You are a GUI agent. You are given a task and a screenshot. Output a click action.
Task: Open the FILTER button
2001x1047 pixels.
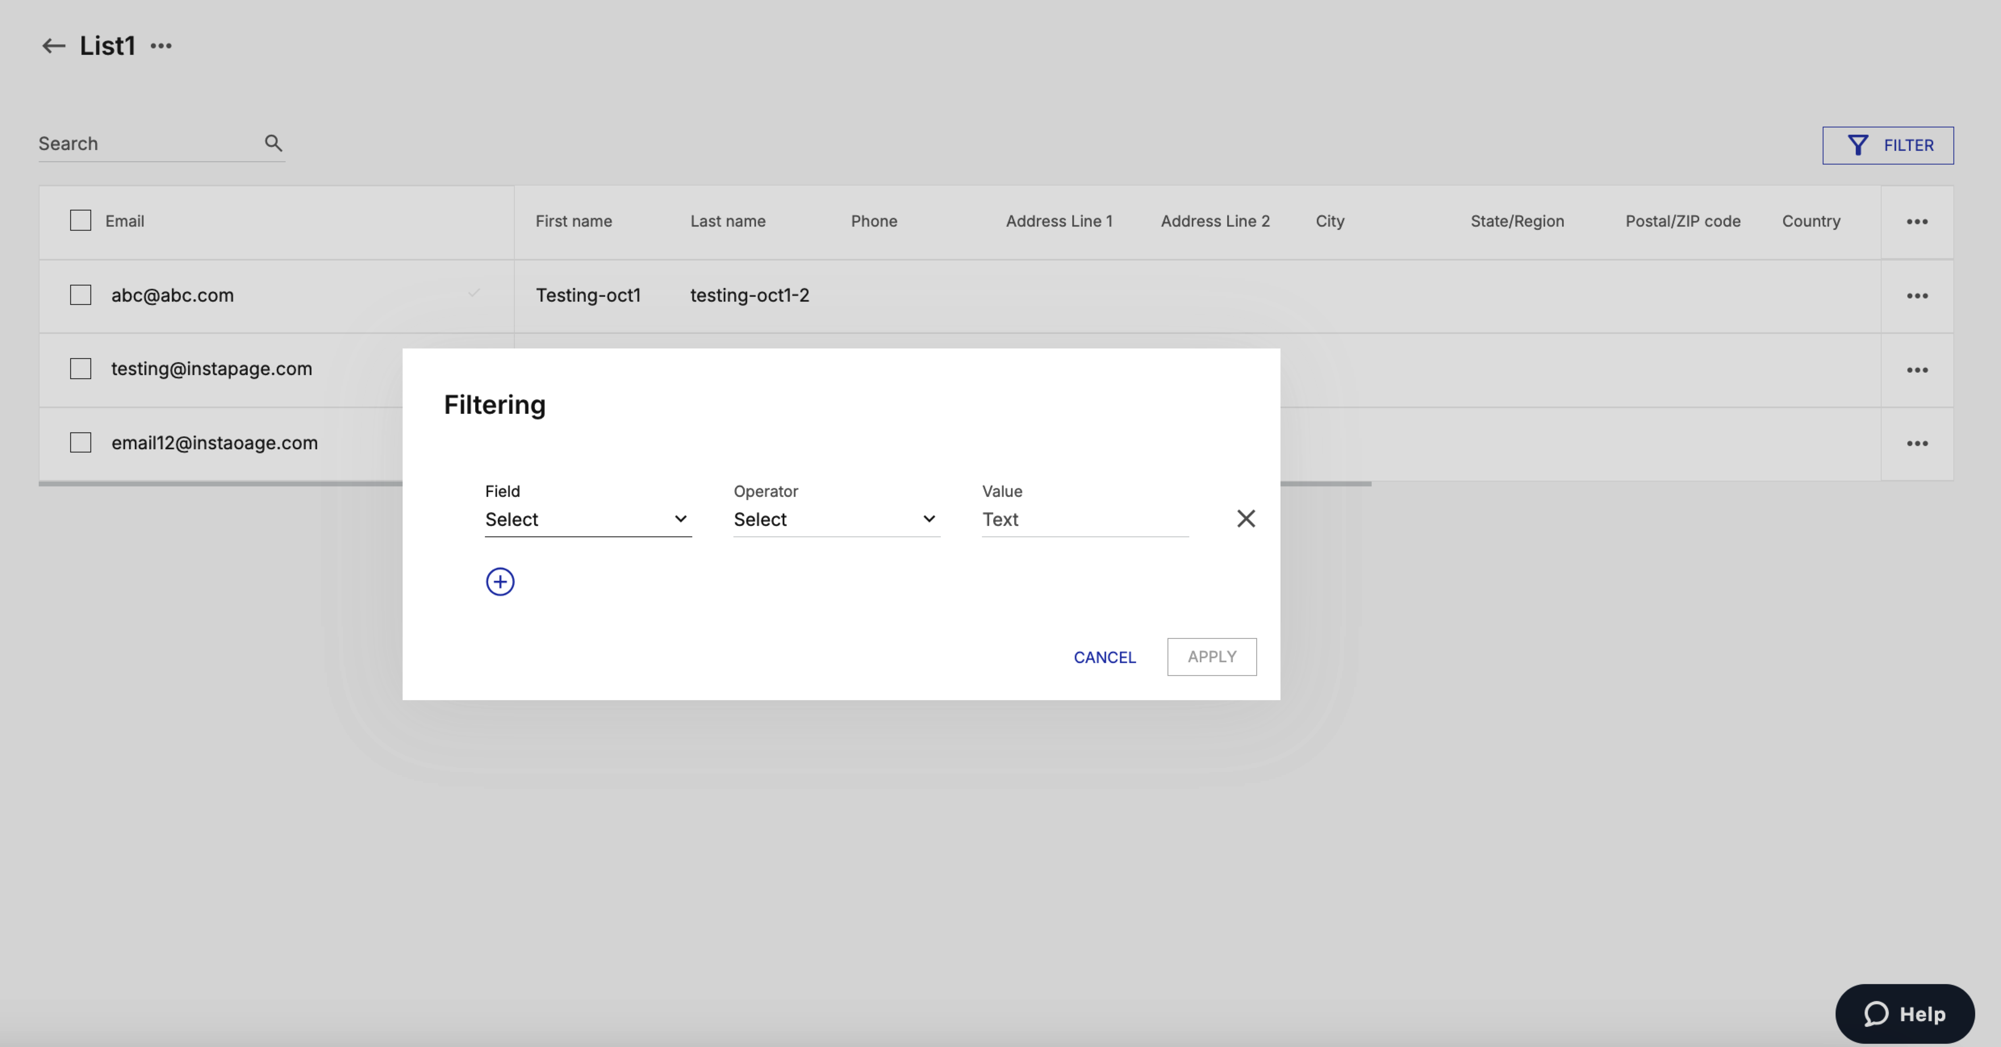1888,145
